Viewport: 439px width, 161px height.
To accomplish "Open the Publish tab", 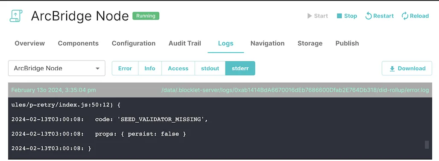I will pyautogui.click(x=347, y=43).
